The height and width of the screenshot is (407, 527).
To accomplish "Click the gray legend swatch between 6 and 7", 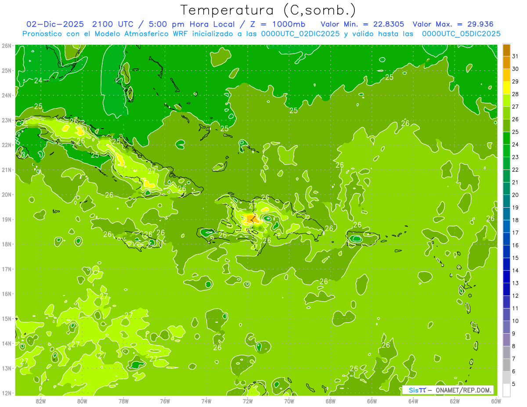I will tap(507, 365).
